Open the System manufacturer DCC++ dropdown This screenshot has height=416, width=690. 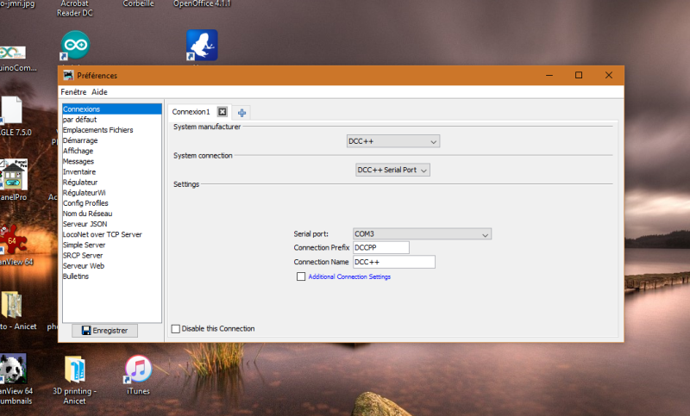[392, 141]
